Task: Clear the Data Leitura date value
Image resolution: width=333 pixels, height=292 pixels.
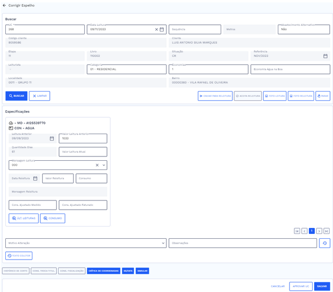Action: (x=156, y=30)
